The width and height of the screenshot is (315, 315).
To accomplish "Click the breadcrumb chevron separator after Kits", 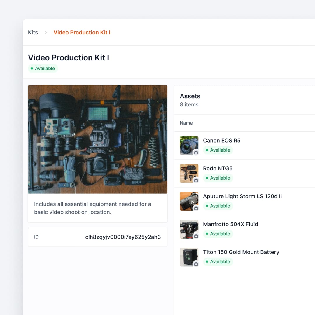I will click(46, 32).
